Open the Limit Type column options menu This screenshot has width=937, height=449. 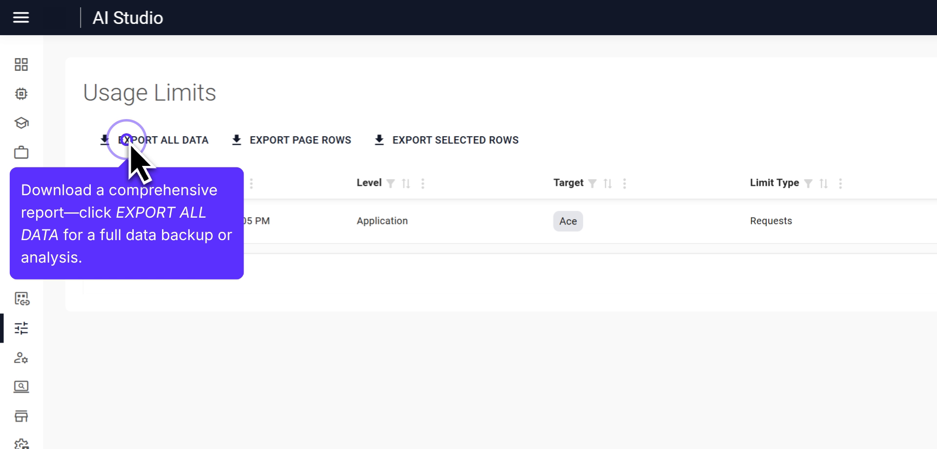(x=841, y=184)
